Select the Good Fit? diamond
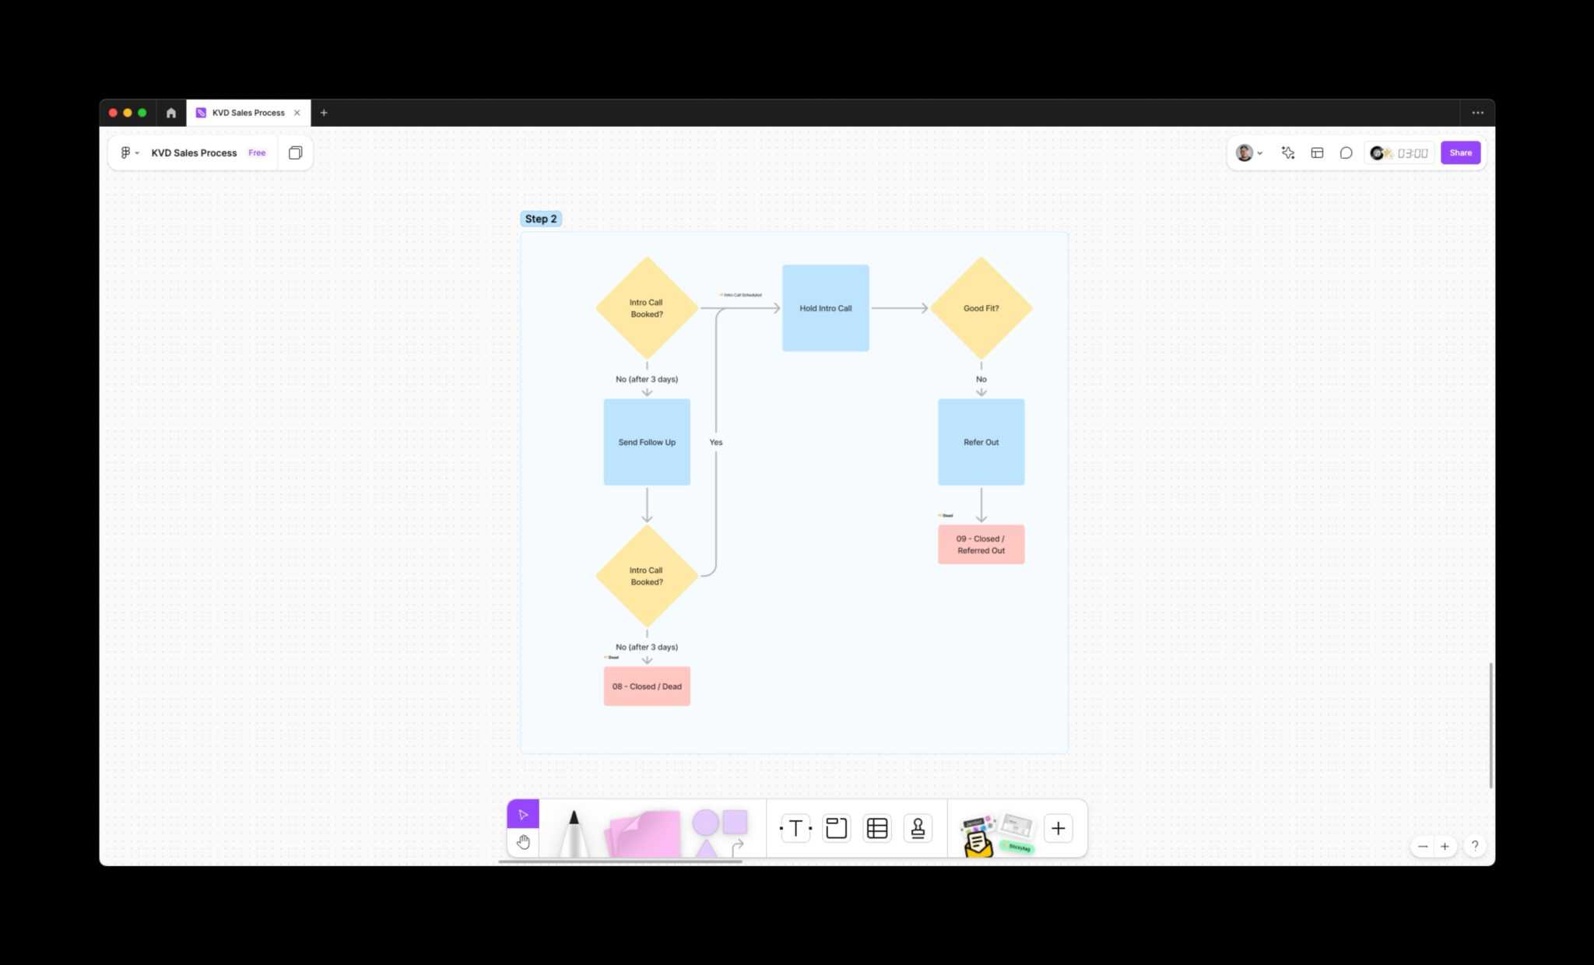This screenshot has width=1594, height=965. tap(981, 308)
